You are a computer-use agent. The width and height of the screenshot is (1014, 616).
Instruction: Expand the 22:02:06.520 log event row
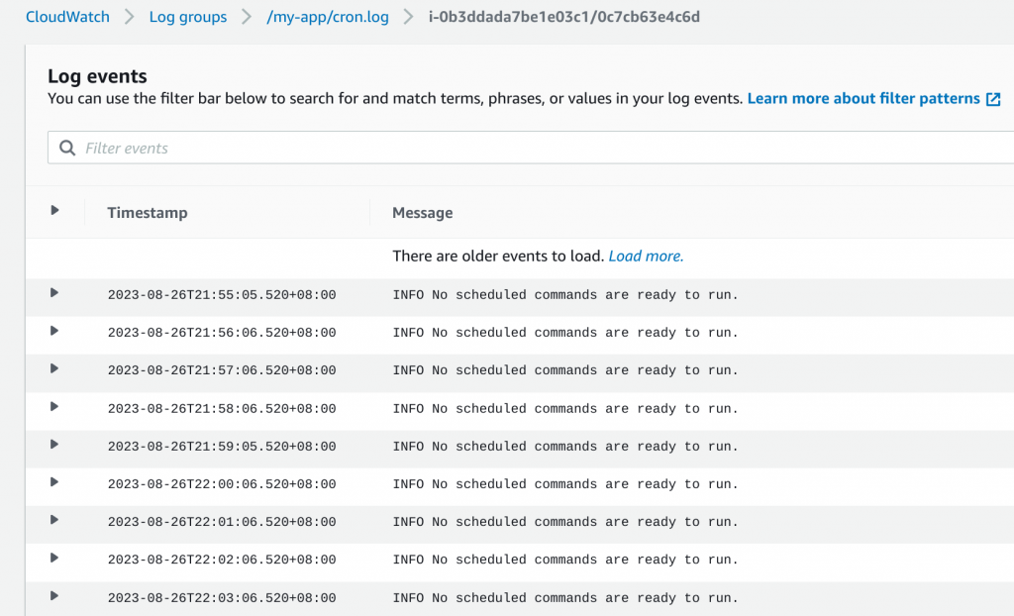pyautogui.click(x=54, y=559)
